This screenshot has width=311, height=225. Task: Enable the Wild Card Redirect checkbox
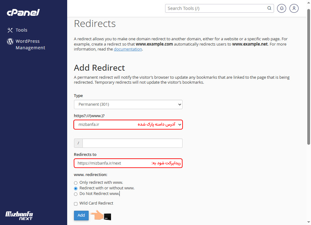click(76, 204)
